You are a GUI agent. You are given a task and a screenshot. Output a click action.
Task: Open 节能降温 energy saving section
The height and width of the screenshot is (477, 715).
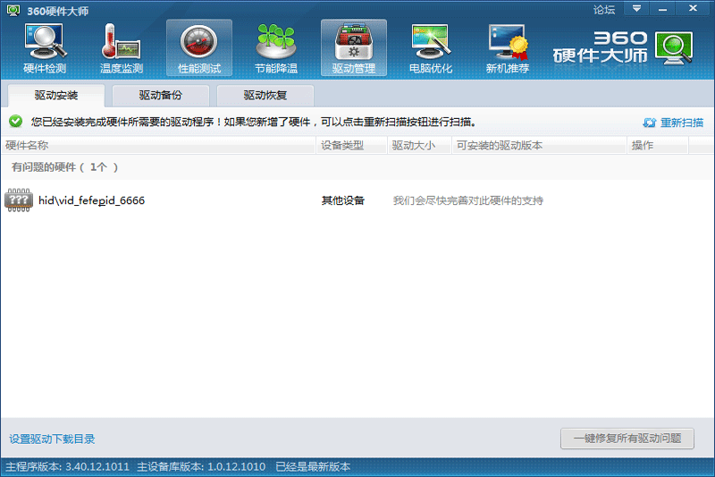click(x=276, y=47)
